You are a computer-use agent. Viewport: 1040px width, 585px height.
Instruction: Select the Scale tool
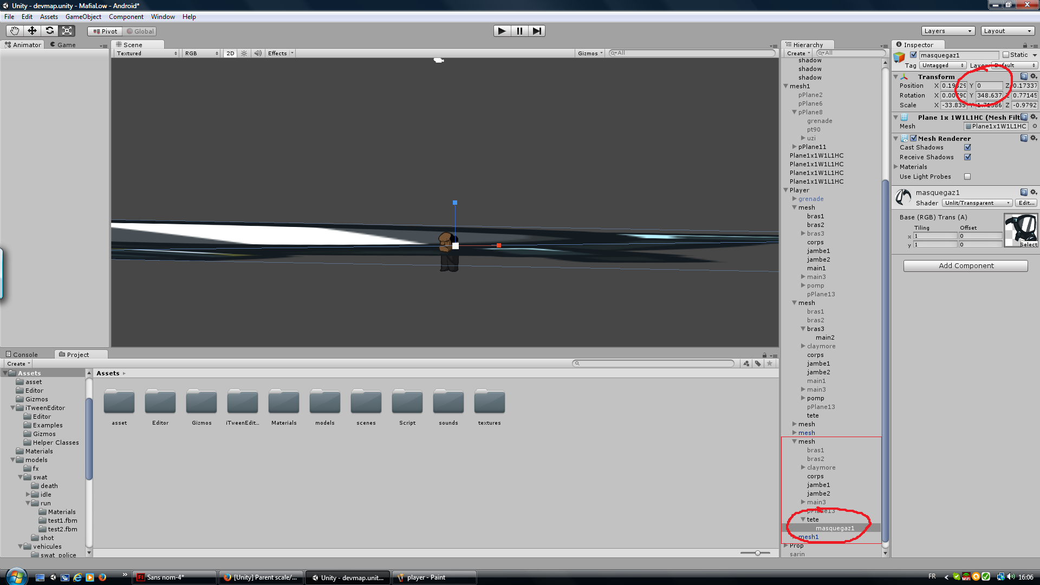pyautogui.click(x=67, y=31)
